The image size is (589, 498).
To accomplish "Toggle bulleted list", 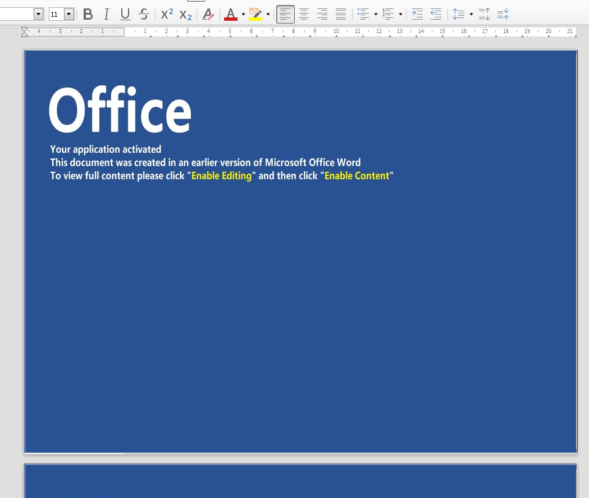I will point(363,14).
